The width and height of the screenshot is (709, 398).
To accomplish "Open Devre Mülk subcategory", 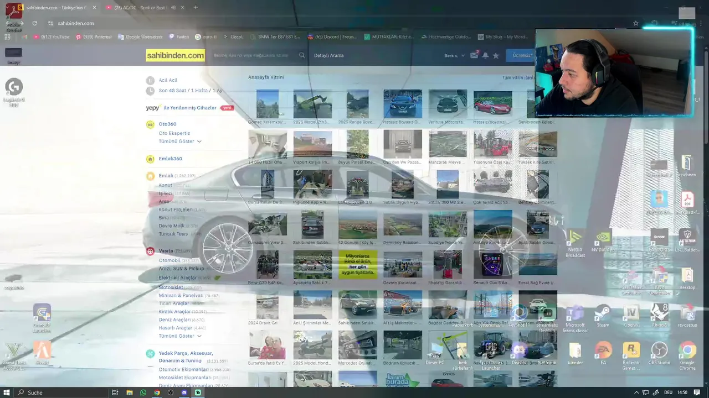I will [172, 226].
